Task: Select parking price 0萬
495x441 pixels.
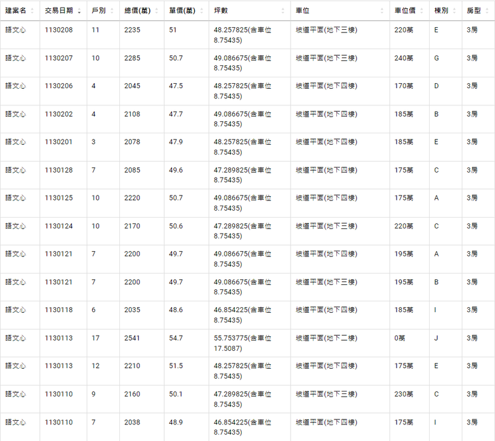Action: [x=400, y=338]
